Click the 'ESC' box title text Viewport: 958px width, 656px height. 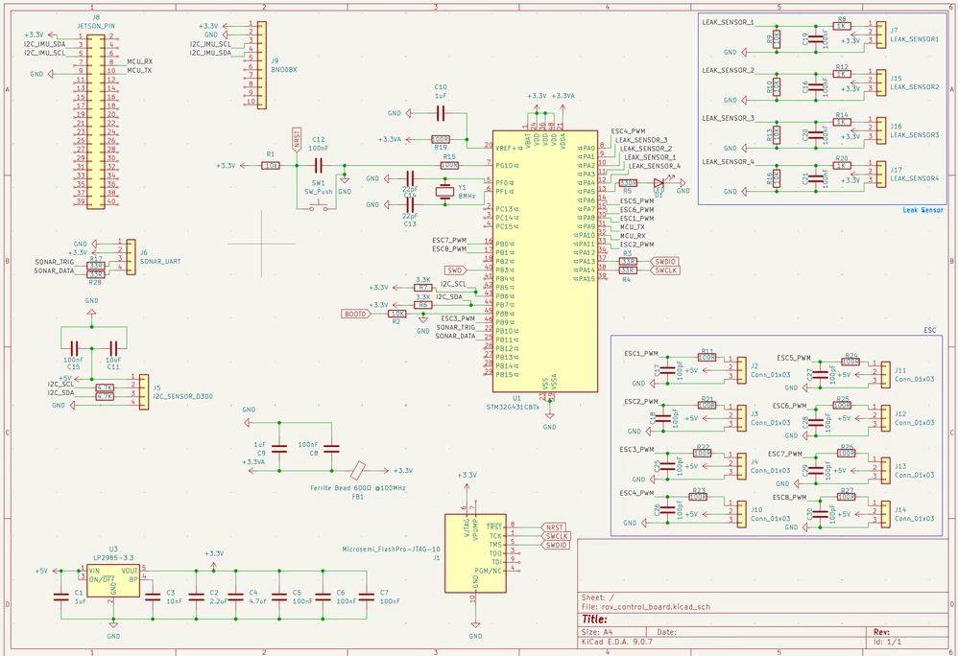pyautogui.click(x=930, y=330)
